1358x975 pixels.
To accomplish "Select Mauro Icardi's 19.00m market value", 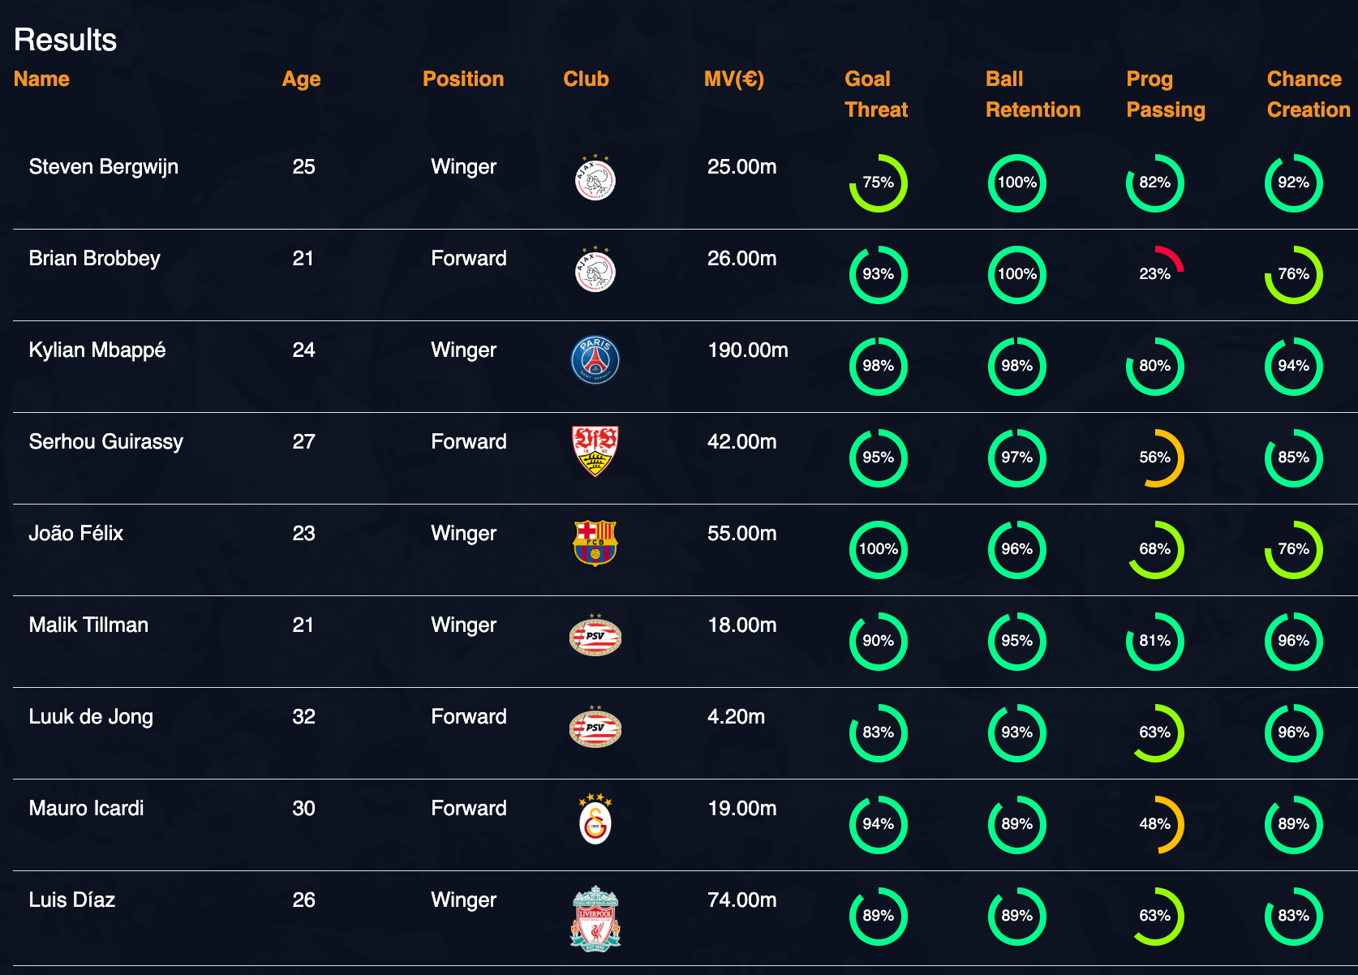I will point(742,808).
